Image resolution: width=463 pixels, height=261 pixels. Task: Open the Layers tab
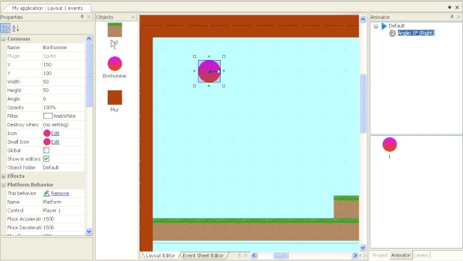coord(421,255)
